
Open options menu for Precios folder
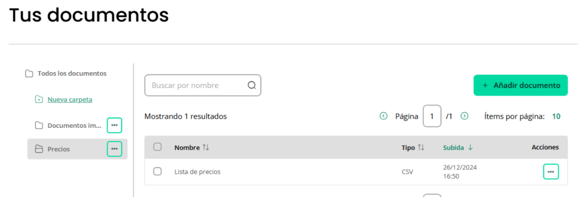[114, 149]
